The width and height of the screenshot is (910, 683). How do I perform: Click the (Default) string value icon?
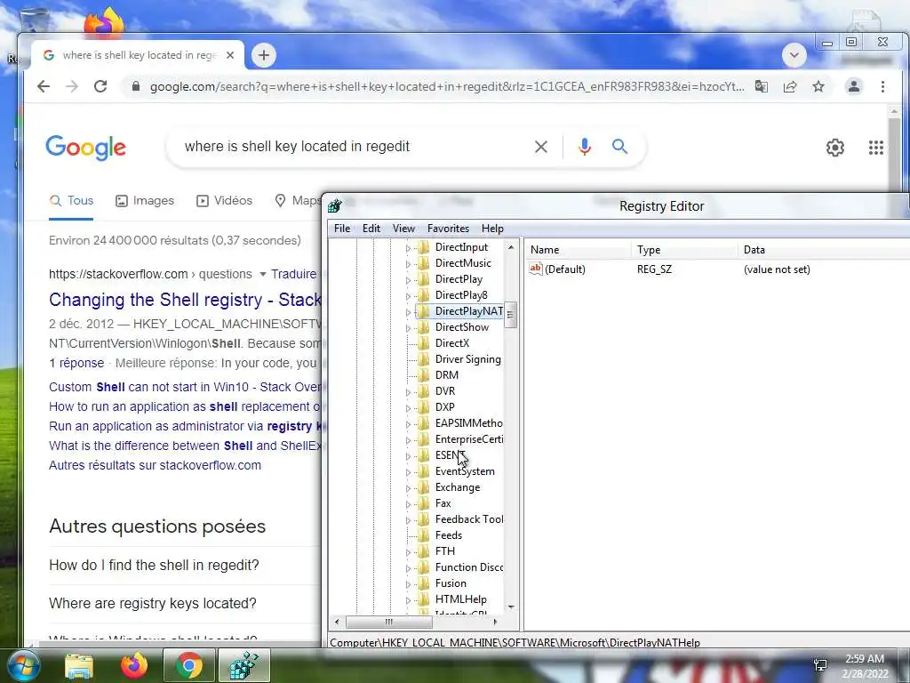(536, 269)
